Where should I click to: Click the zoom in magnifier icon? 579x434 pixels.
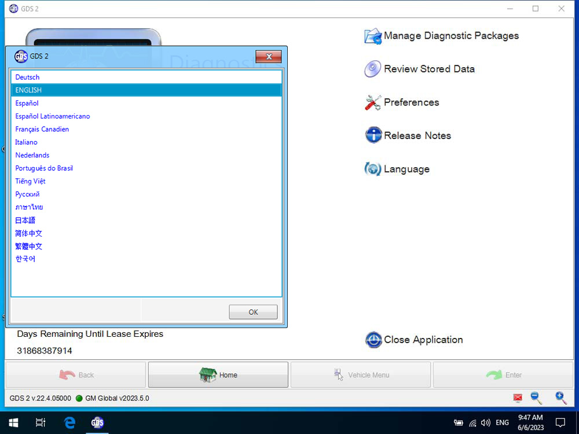click(561, 398)
